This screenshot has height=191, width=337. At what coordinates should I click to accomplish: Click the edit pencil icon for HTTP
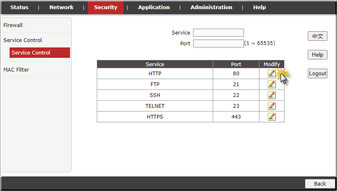coord(272,74)
